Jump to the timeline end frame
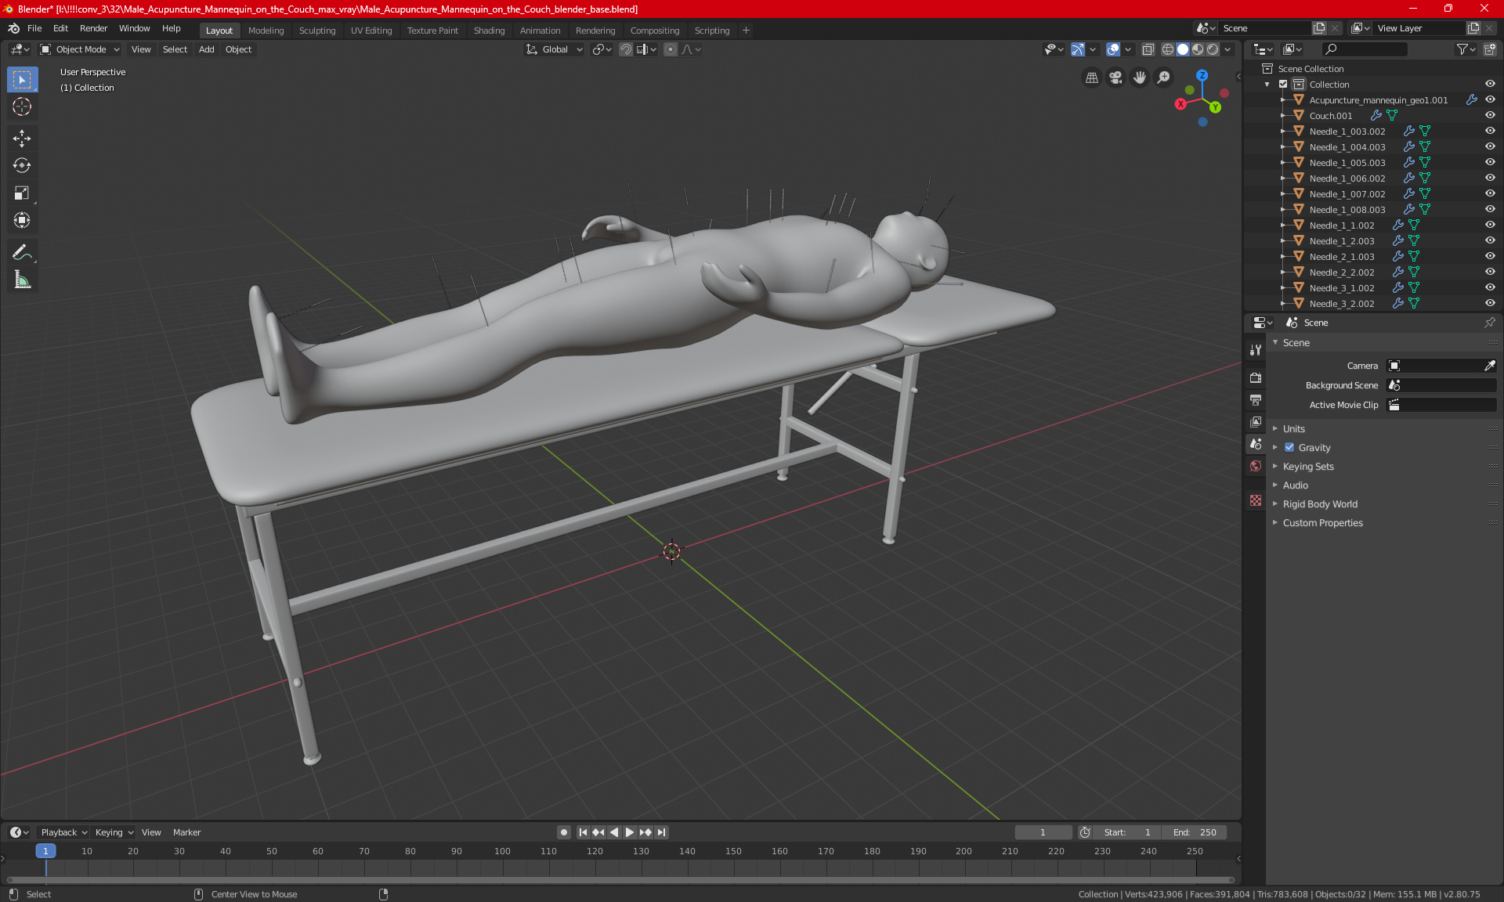This screenshot has width=1504, height=902. pyautogui.click(x=662, y=832)
